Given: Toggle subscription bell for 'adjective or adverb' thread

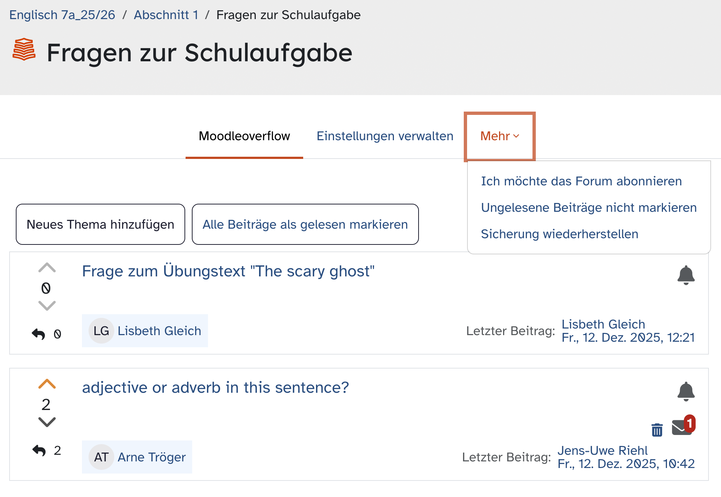Looking at the screenshot, I should (686, 391).
